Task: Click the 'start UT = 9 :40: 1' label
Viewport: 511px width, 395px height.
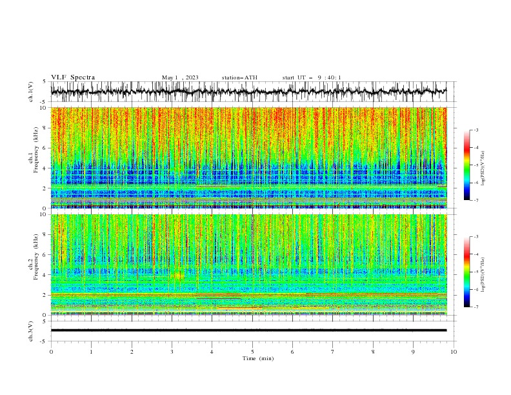Action: [x=312, y=77]
